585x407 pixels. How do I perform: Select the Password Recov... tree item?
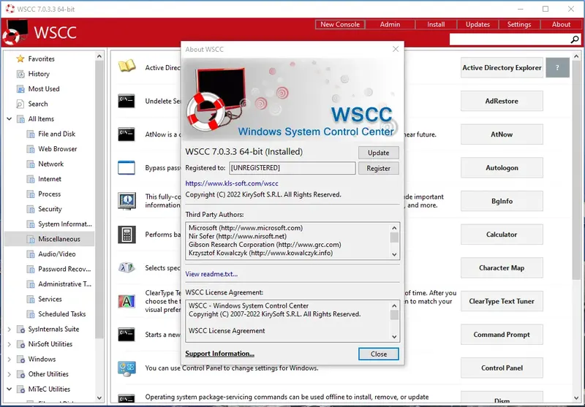tap(64, 269)
